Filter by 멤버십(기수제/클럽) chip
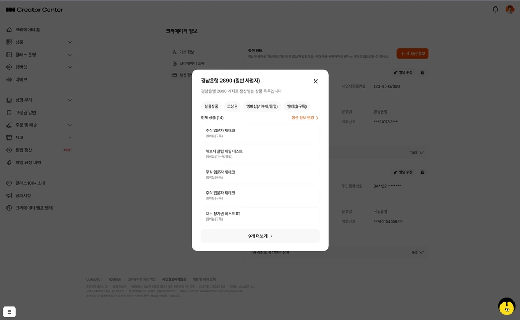The height and width of the screenshot is (320, 520). coord(262,106)
